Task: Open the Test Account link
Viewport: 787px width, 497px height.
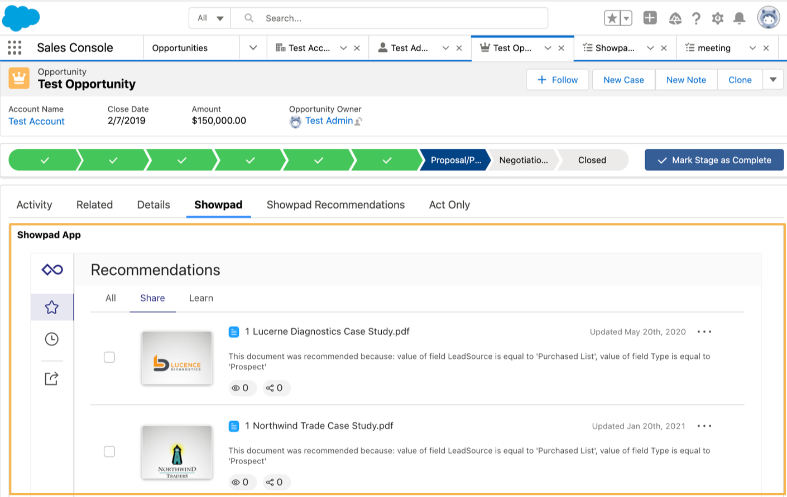Action: (x=36, y=121)
